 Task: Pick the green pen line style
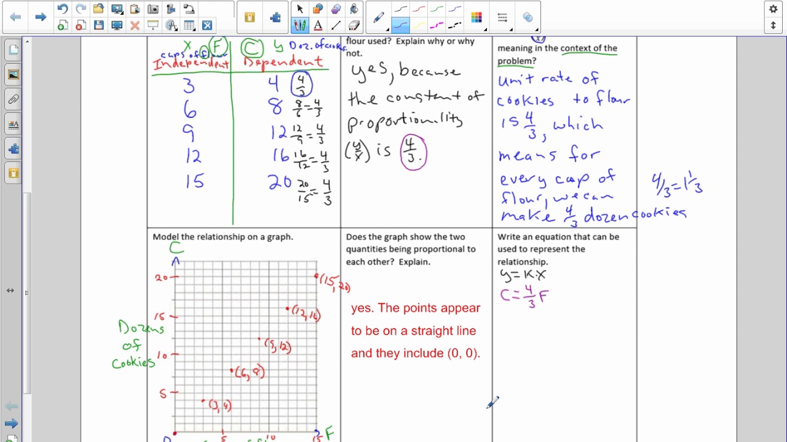[437, 9]
